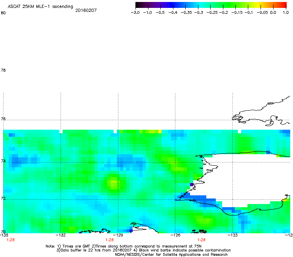The image size is (293, 257).
Task: Click the yellow data cell on swath's upper edge
Action: [x=160, y=131]
